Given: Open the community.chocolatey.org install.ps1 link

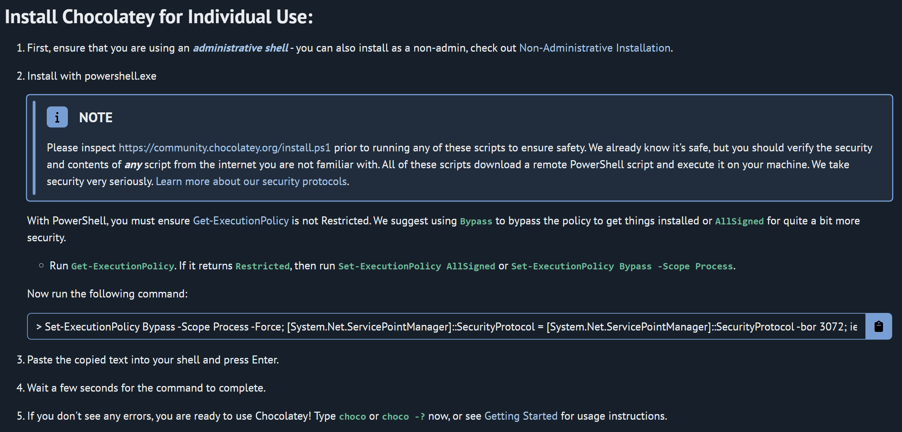Looking at the screenshot, I should [x=224, y=148].
